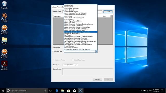The image size is (166, 93).
Task: Click the microphone icon in search box
Action: (45, 91)
